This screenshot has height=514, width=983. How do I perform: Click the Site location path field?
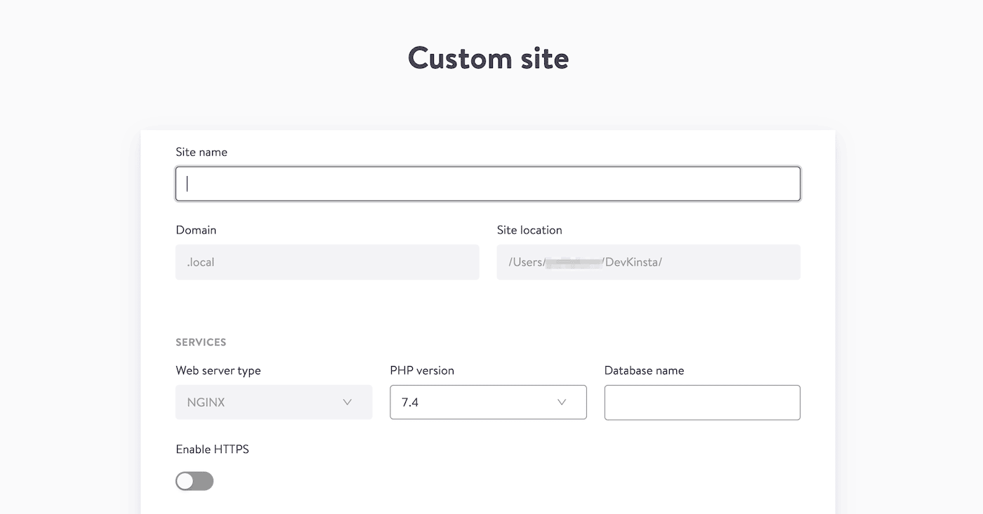[x=648, y=262]
